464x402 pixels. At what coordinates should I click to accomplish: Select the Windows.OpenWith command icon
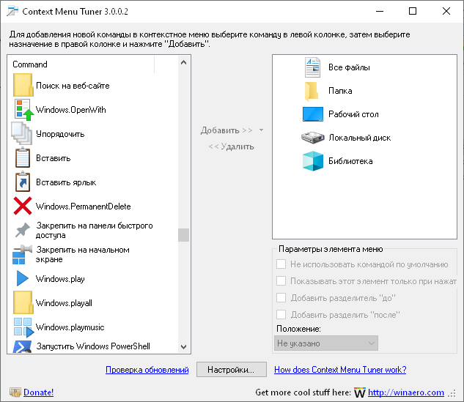tap(23, 110)
